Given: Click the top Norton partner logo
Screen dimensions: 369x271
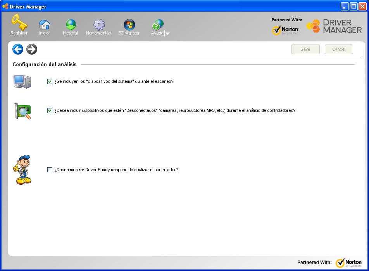Looking at the screenshot, I should (x=285, y=30).
